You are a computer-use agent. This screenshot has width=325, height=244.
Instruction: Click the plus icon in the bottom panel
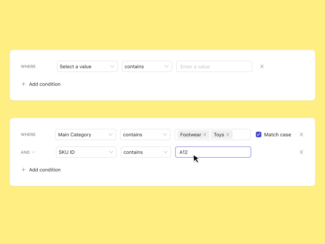[24, 170]
